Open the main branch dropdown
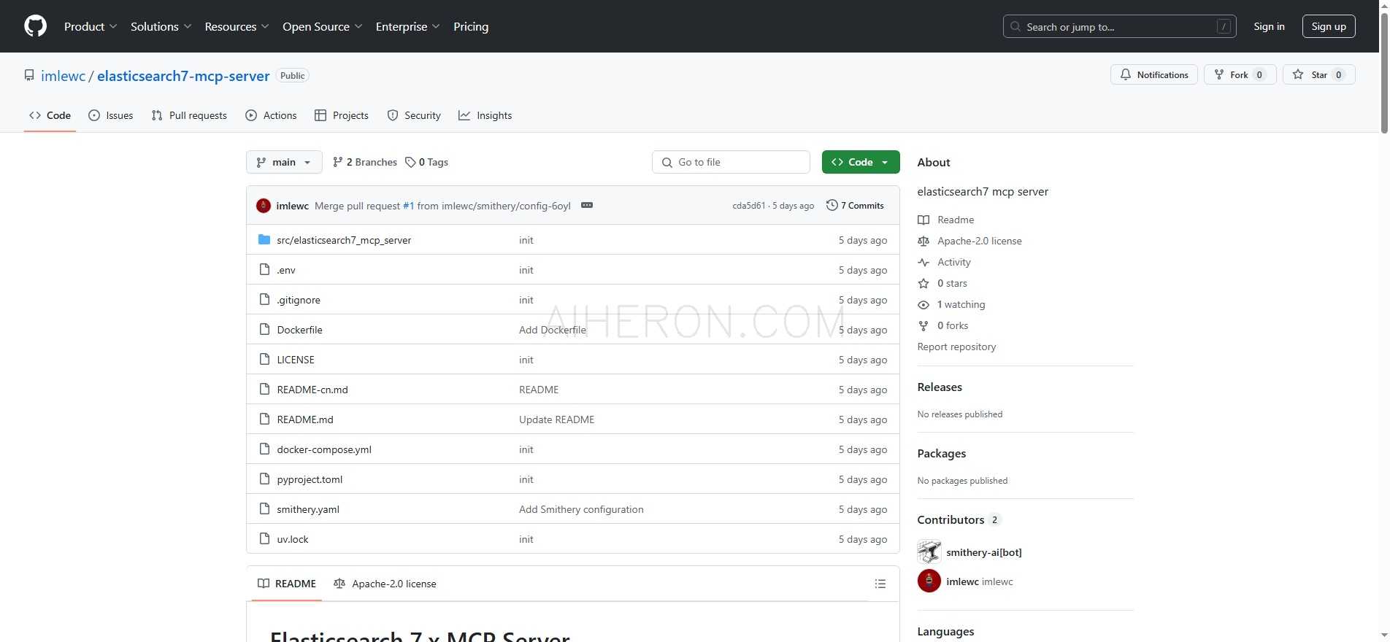Image resolution: width=1390 pixels, height=642 pixels. (284, 162)
